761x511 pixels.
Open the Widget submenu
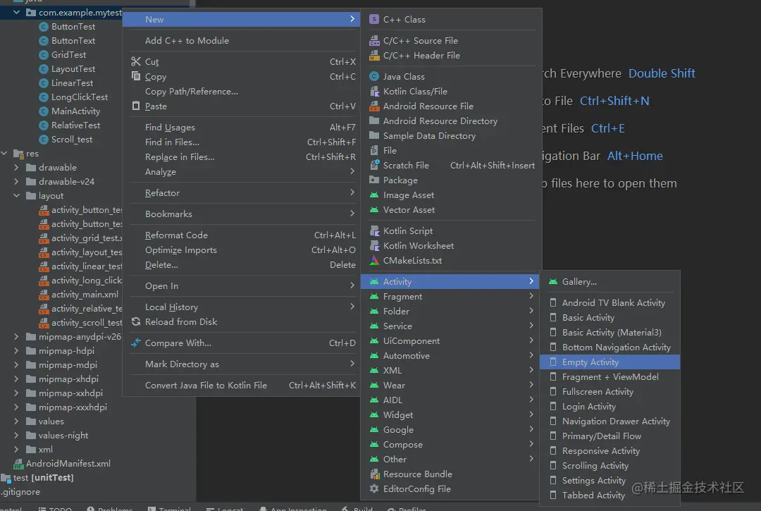tap(450, 414)
